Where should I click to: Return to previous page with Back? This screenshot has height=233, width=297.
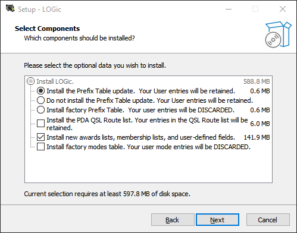pos(173,220)
